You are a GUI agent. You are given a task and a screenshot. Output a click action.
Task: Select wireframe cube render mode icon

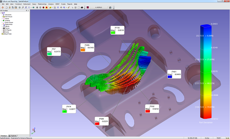click(x=37, y=7)
